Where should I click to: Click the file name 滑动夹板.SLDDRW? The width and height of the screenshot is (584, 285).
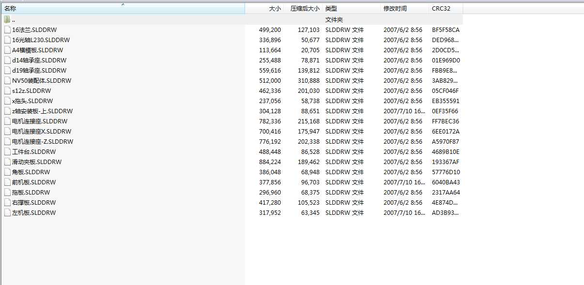(x=37, y=162)
